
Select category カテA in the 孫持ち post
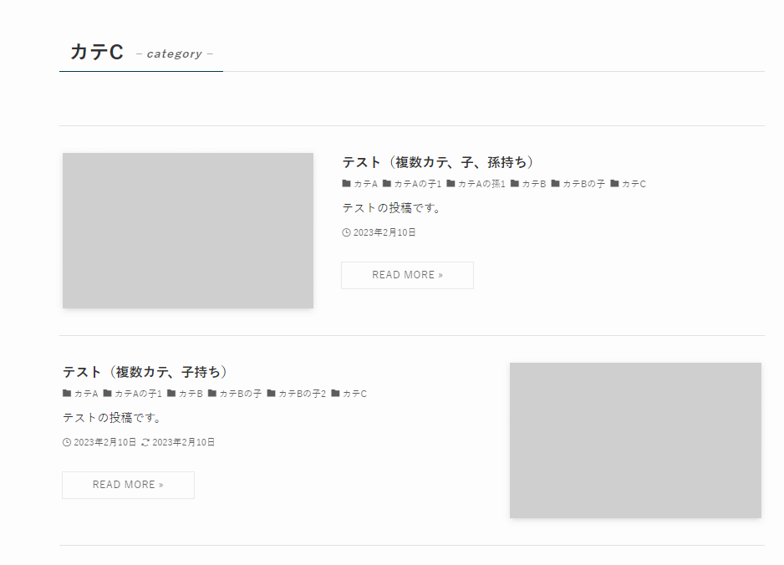(365, 184)
